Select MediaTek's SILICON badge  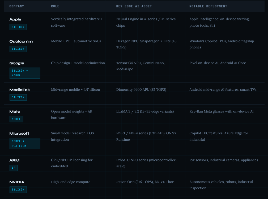pyautogui.click(x=18, y=97)
